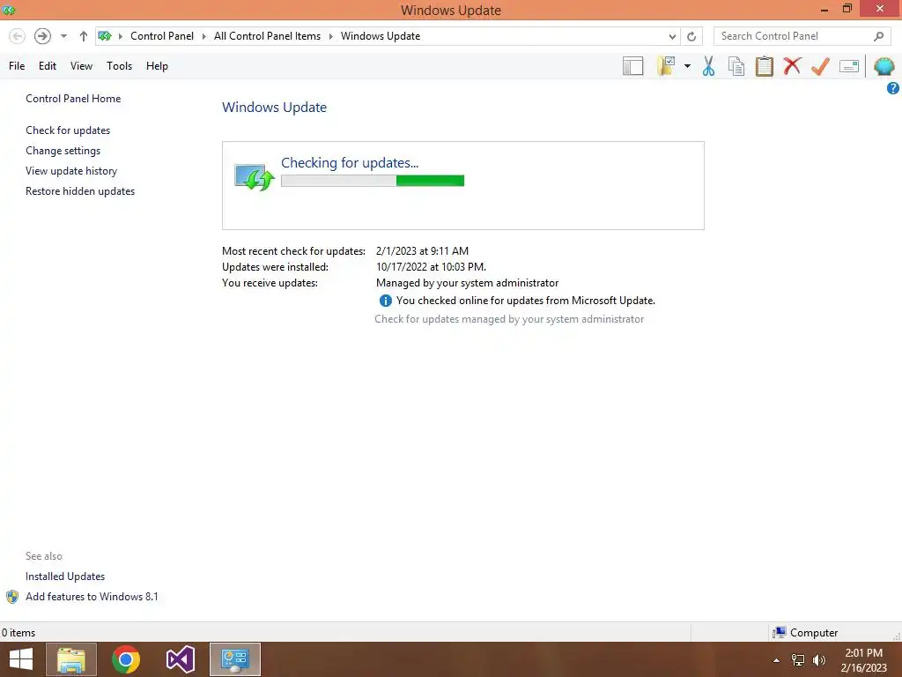Click the volume speaker tray icon
Viewport: 902px width, 677px height.
[x=819, y=660]
